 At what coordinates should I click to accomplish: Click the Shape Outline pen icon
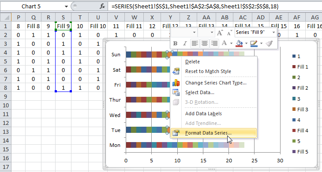tap(254, 43)
